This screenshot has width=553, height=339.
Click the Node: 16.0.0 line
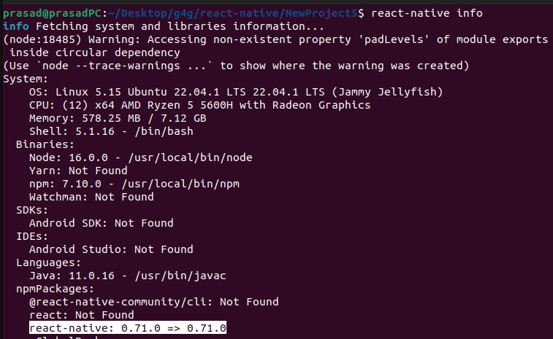tap(141, 157)
